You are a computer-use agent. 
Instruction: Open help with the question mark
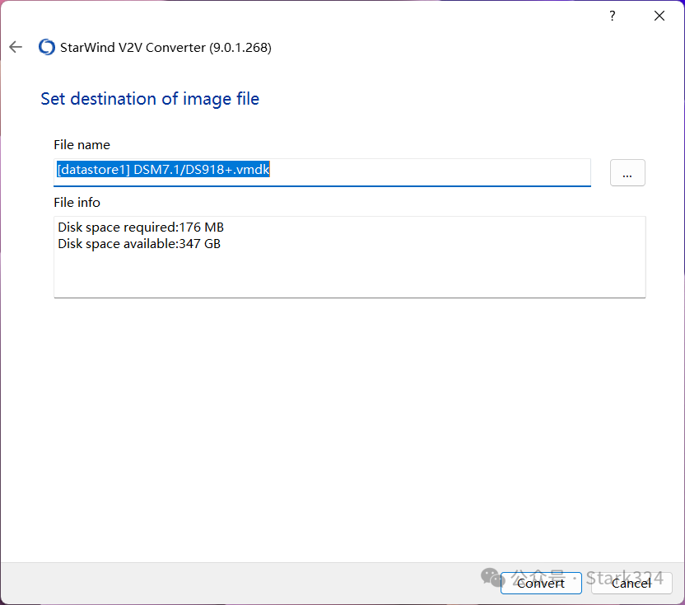click(x=612, y=16)
